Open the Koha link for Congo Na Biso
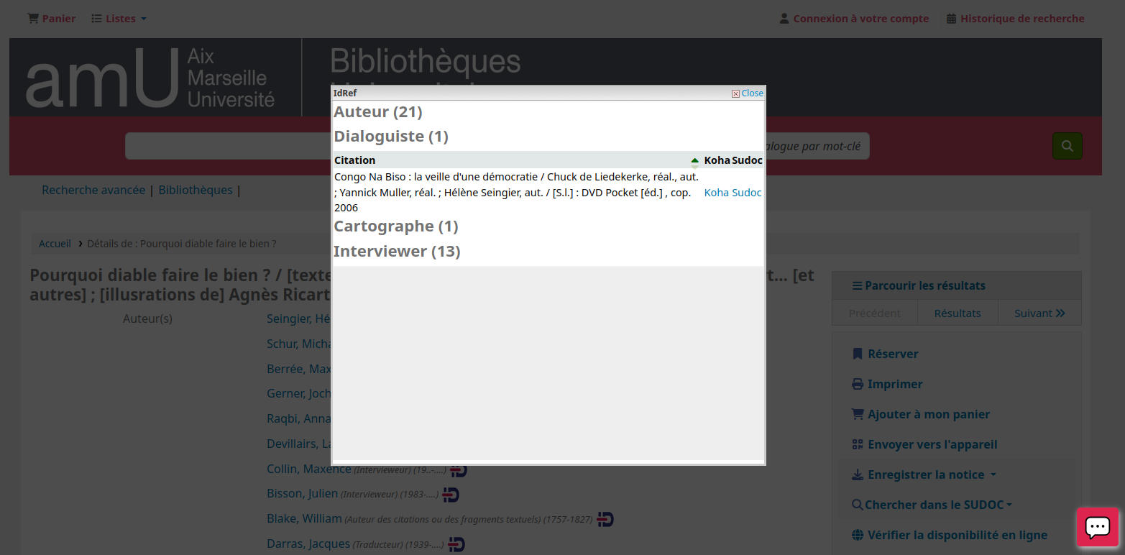Screen dimensions: 1125x555 716,193
